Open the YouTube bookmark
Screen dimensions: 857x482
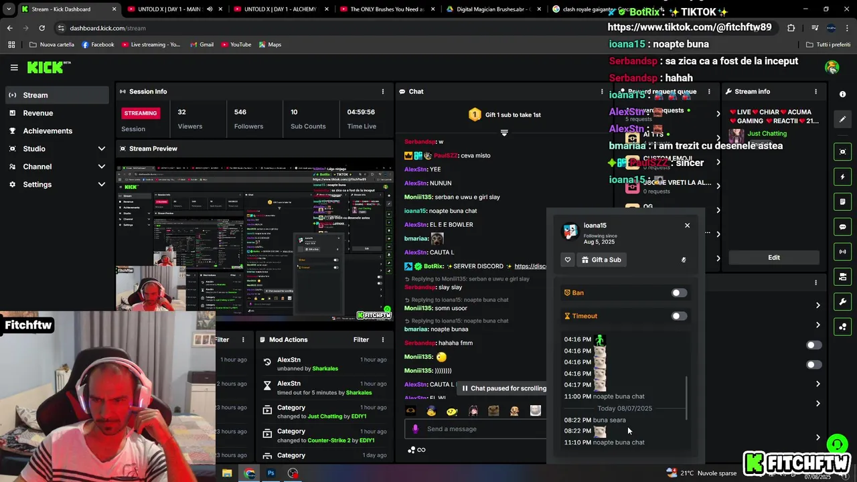point(236,45)
